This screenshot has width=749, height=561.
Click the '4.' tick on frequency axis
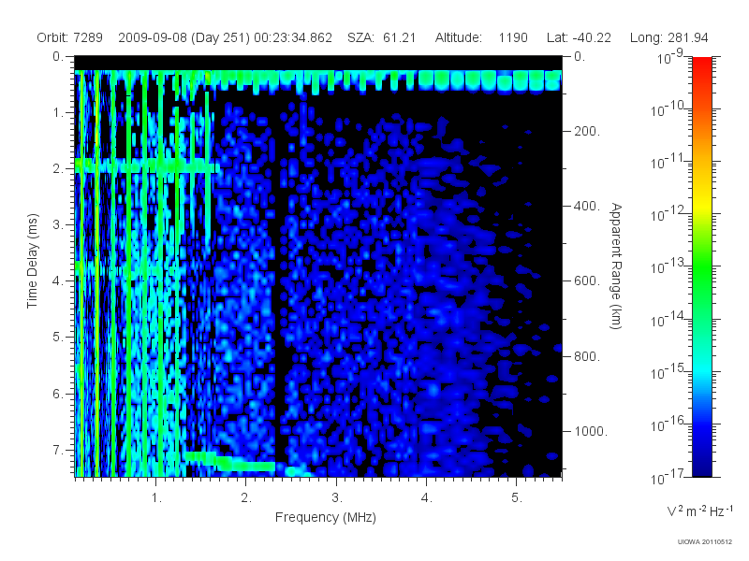[427, 498]
